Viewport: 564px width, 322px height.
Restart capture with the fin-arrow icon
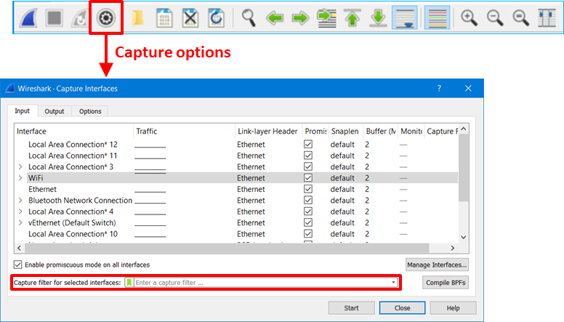pyautogui.click(x=80, y=17)
